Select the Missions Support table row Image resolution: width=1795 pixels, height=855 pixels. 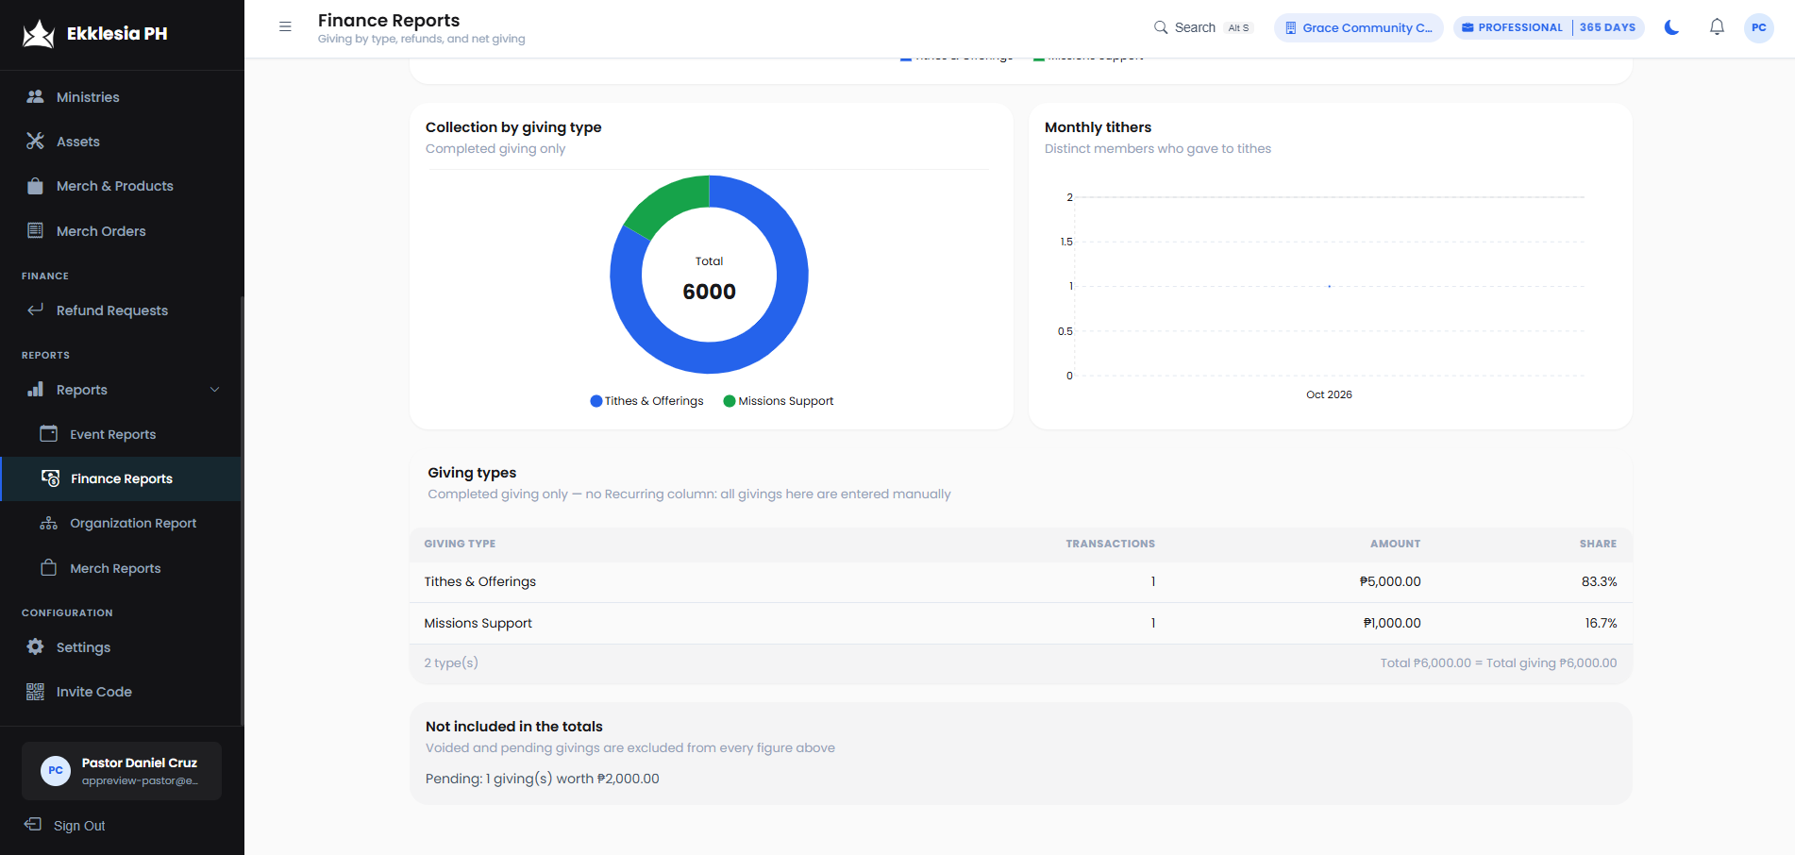tap(1020, 623)
